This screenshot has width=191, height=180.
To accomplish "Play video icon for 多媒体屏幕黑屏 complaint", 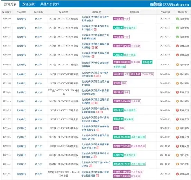I will coord(98,148).
